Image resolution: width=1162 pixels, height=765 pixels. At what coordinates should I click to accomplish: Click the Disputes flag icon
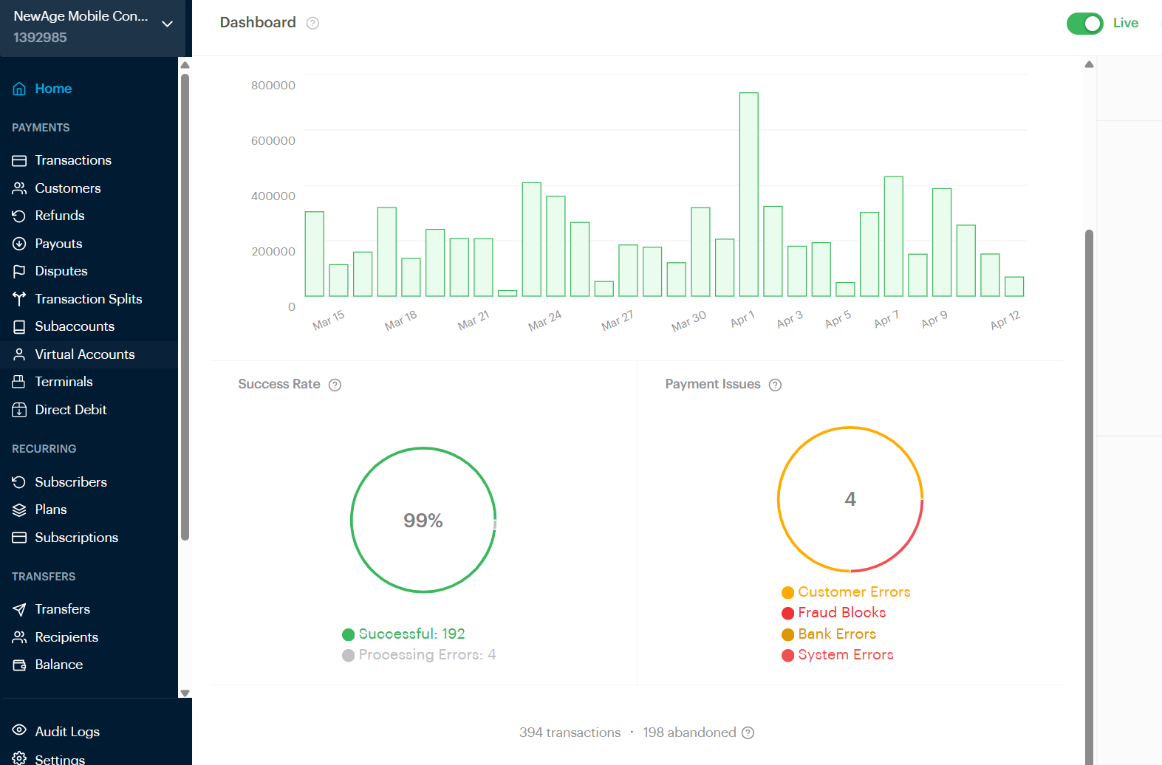19,271
